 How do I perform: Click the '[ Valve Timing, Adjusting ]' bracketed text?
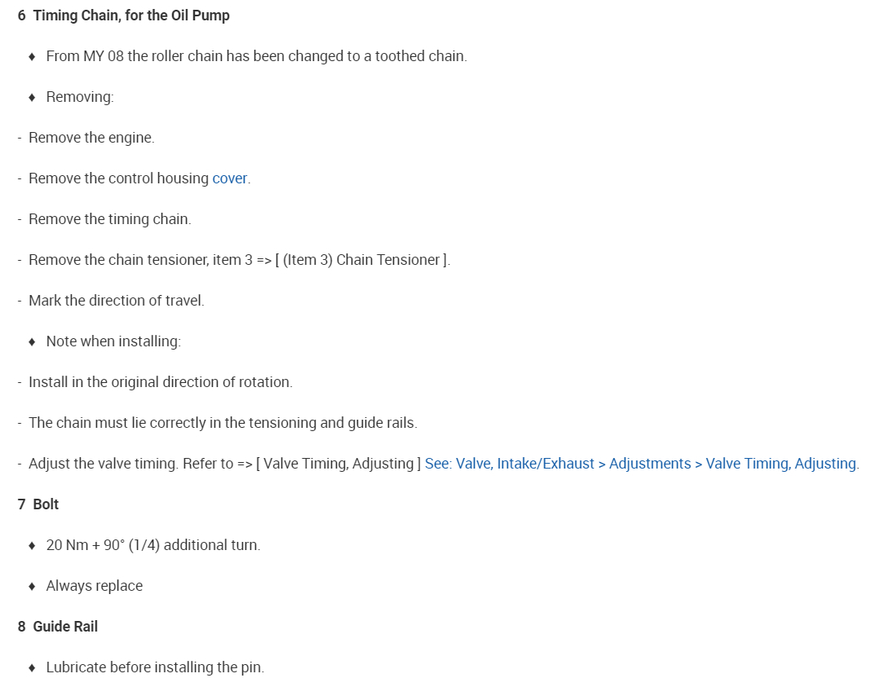pyautogui.click(x=338, y=464)
